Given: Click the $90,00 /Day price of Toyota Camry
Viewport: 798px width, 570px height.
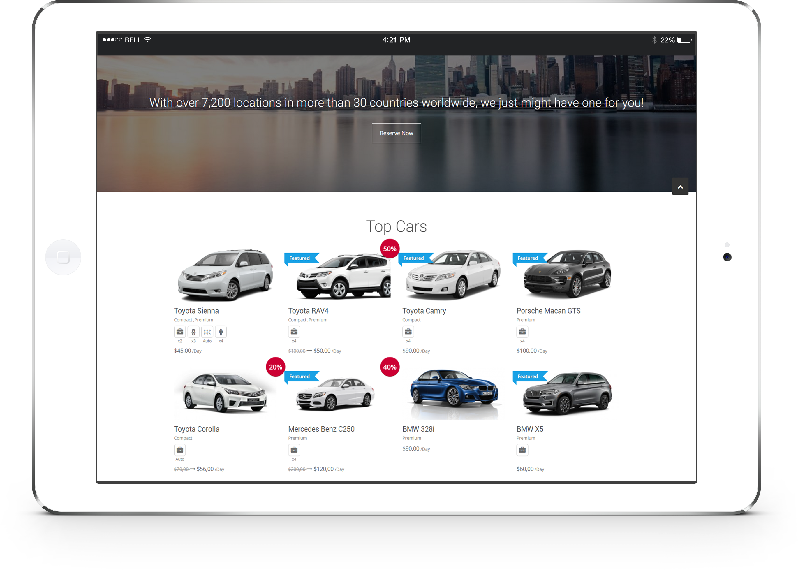Looking at the screenshot, I should (x=416, y=351).
